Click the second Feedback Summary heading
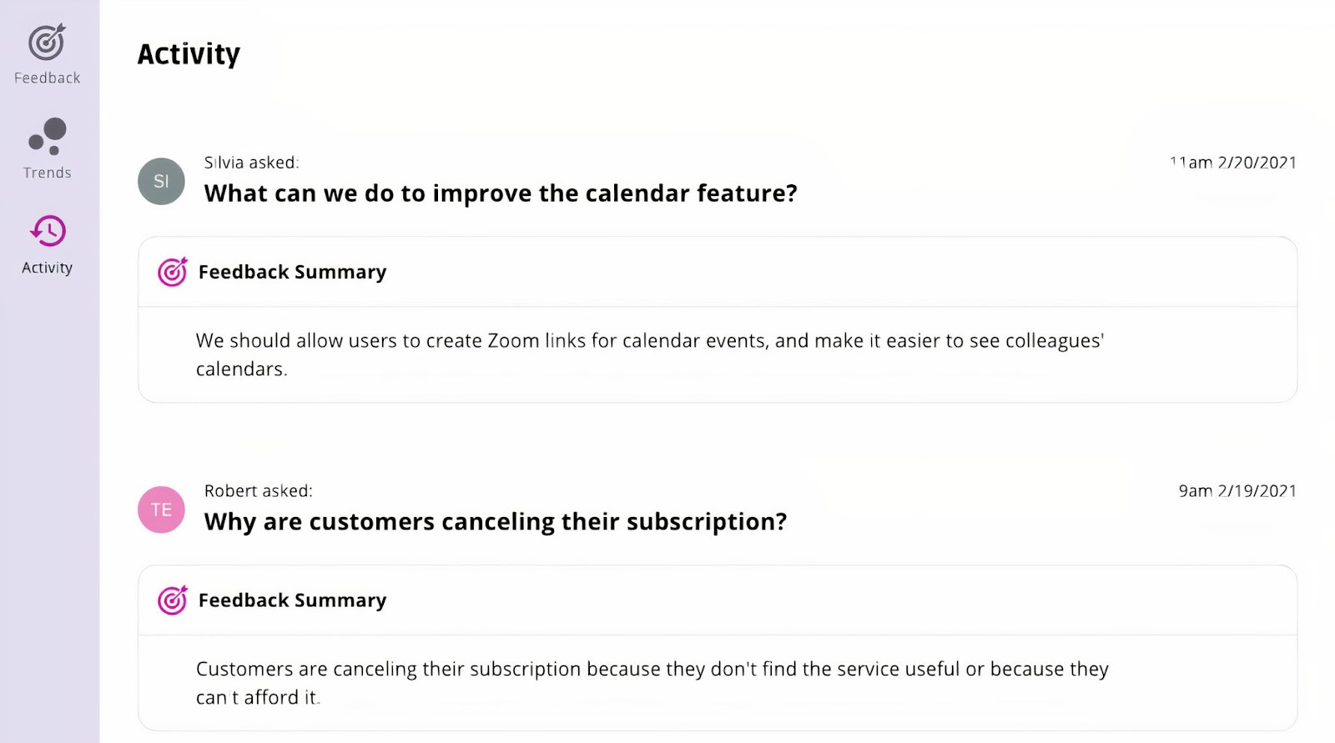1335x743 pixels. pos(293,600)
